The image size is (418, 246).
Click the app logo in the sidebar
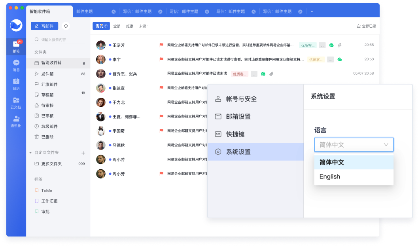[16, 25]
